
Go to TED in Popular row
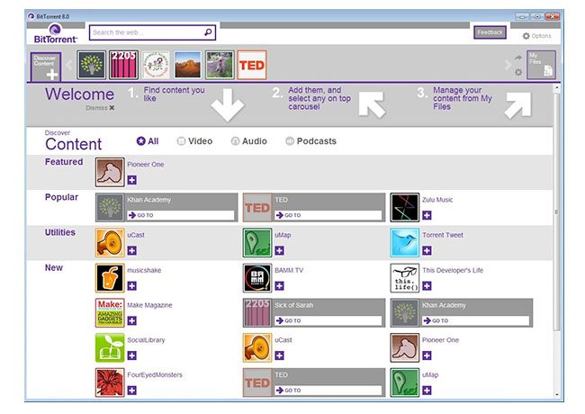click(328, 215)
